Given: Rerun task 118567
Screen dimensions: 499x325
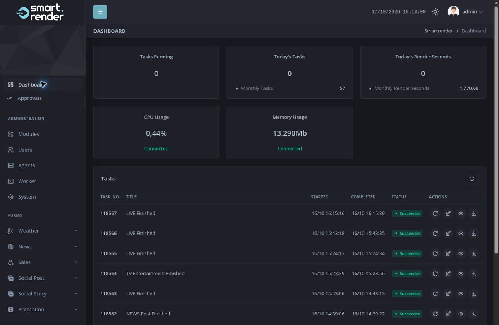Looking at the screenshot, I should 435,214.
